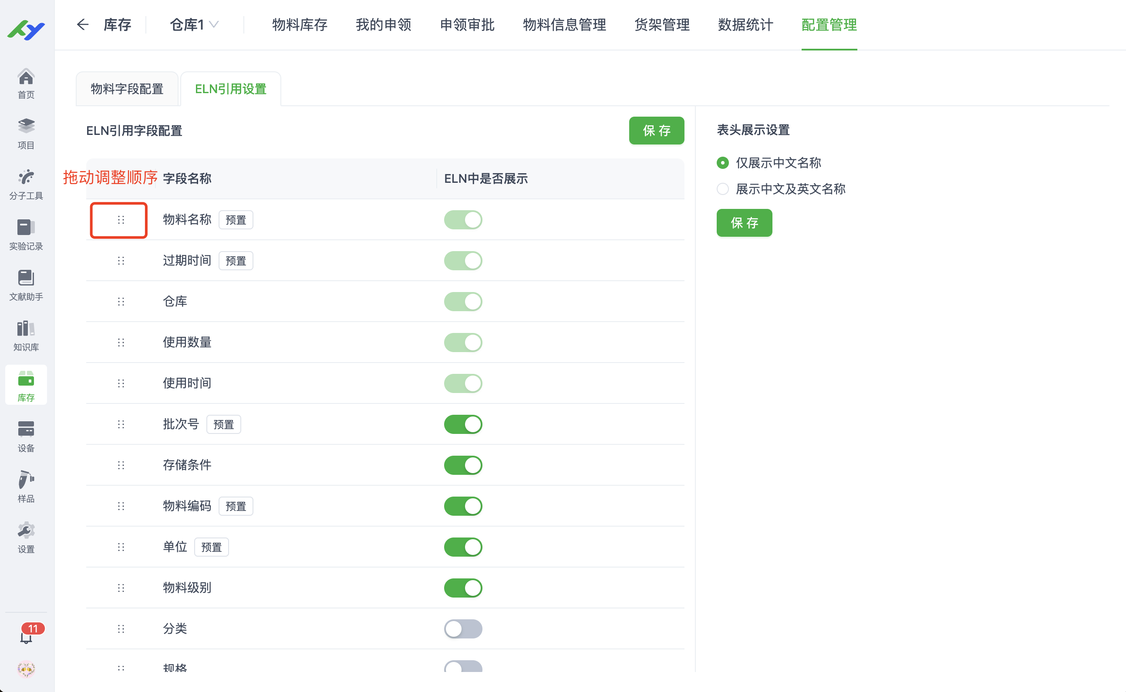Select 展示中文及英文名称 radio option

[722, 188]
